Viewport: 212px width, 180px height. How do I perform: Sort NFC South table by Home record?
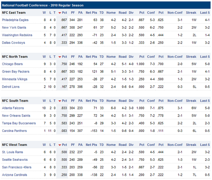[x=111, y=101]
